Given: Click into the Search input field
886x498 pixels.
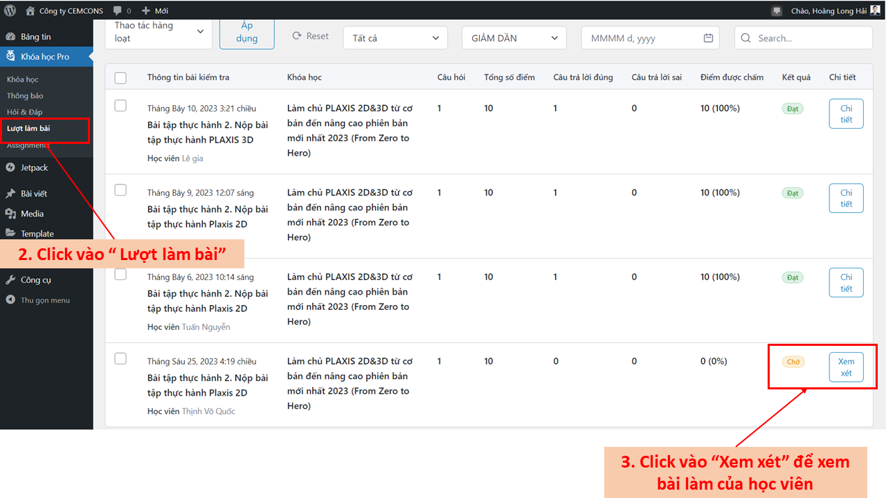Looking at the screenshot, I should pyautogui.click(x=810, y=38).
